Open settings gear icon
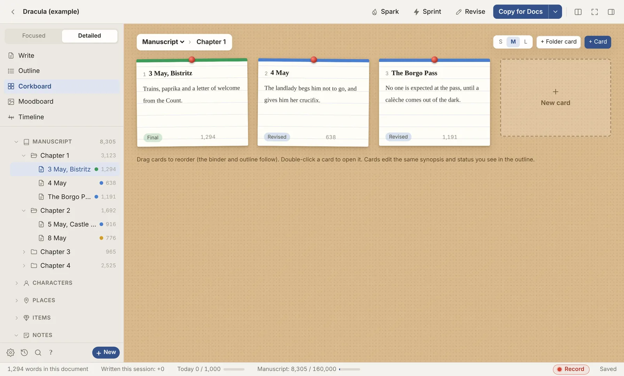 click(11, 353)
